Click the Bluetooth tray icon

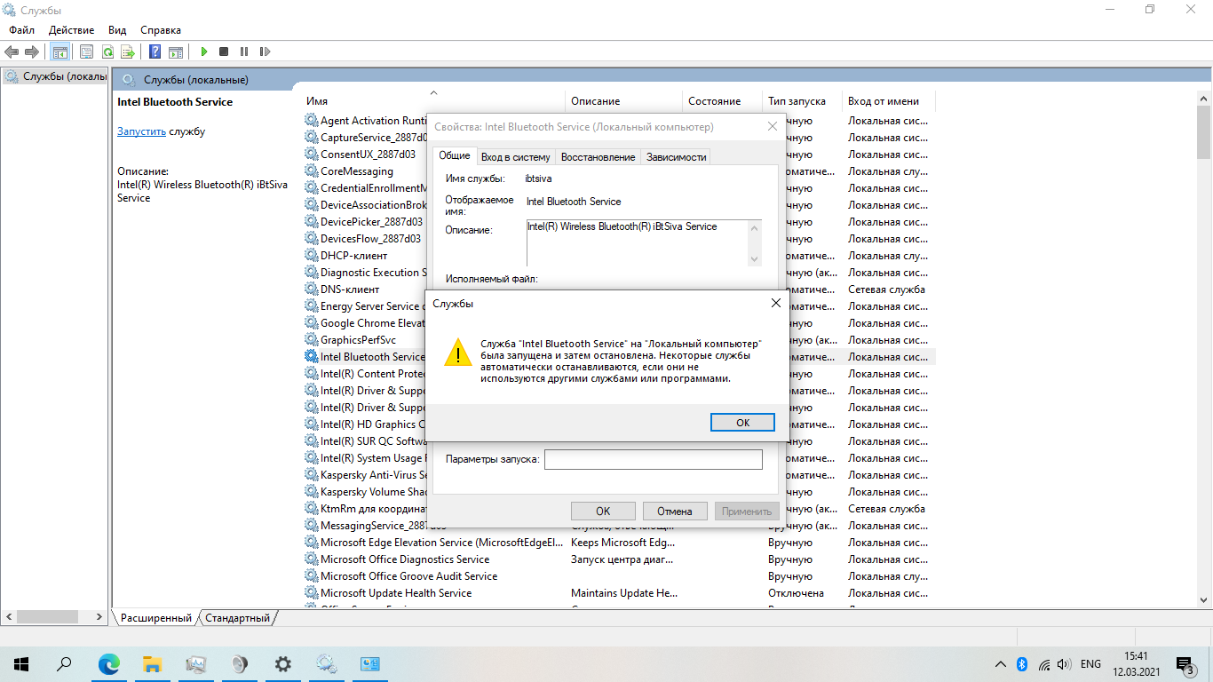click(x=1021, y=663)
